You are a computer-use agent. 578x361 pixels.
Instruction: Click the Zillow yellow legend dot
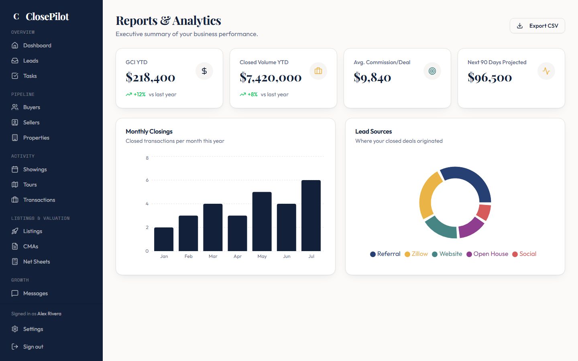(x=407, y=254)
